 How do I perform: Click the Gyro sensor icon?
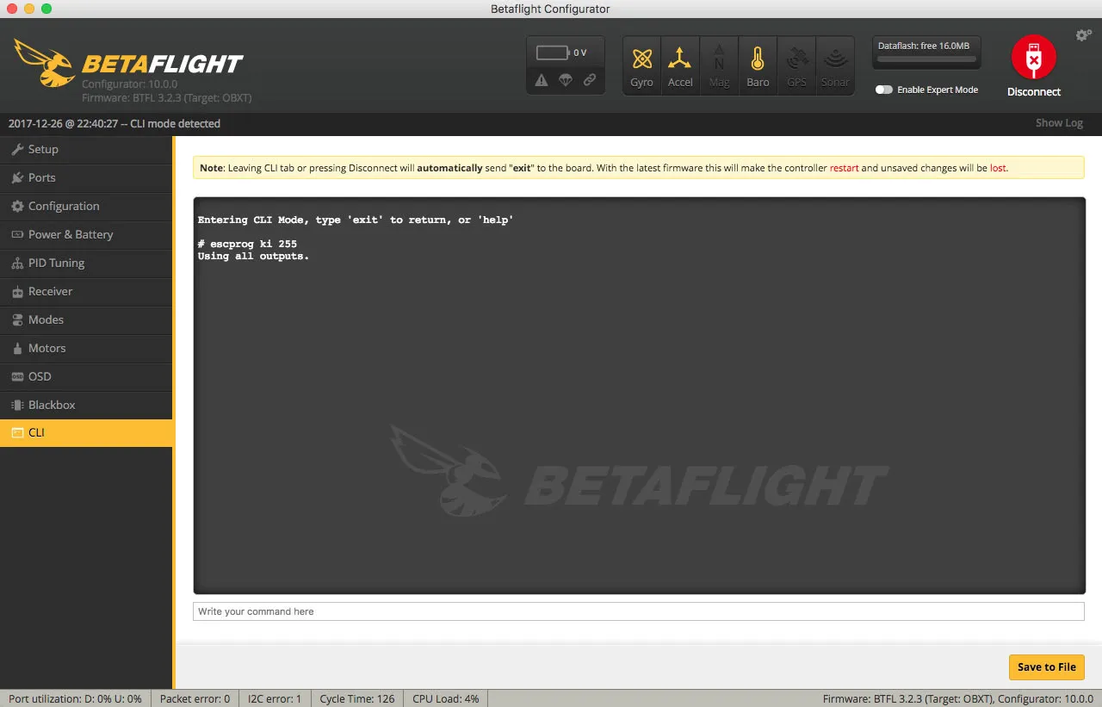tap(641, 59)
